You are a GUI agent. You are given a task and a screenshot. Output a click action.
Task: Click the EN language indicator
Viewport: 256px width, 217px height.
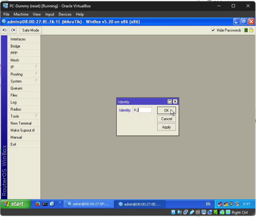click(208, 204)
